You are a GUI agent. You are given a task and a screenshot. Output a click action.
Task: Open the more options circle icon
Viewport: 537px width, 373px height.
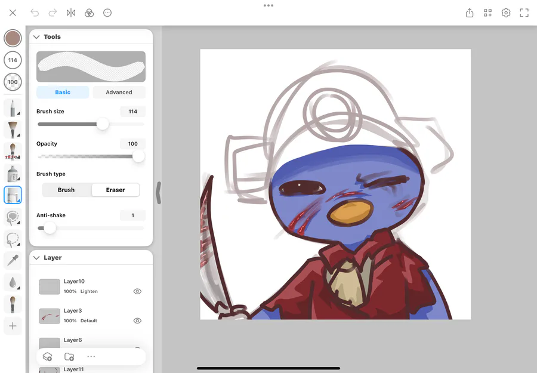tap(107, 13)
